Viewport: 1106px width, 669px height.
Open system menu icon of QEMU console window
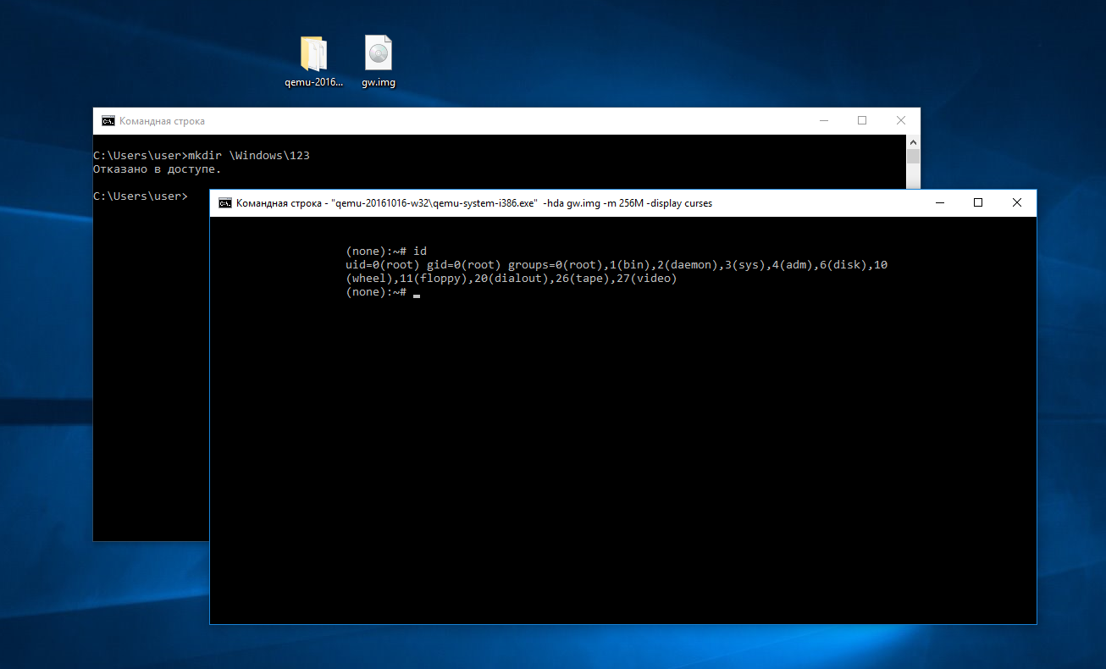225,203
